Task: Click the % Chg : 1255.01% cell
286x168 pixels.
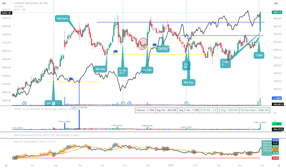Action: (229, 110)
